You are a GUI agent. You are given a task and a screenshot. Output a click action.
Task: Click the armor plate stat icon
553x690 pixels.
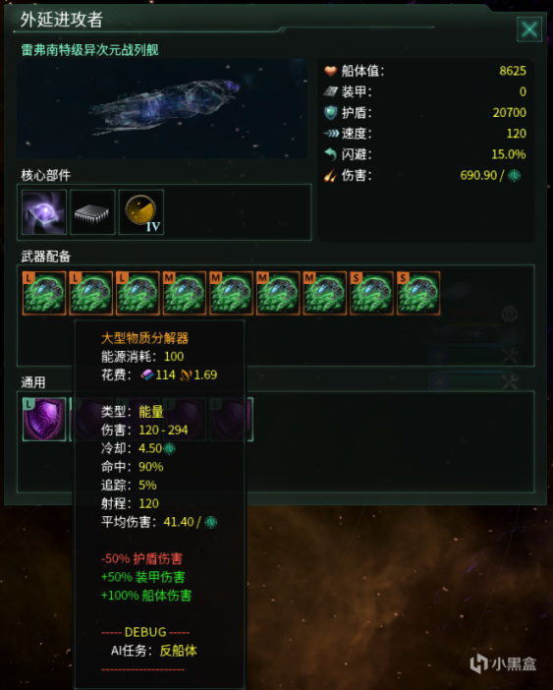[x=330, y=91]
